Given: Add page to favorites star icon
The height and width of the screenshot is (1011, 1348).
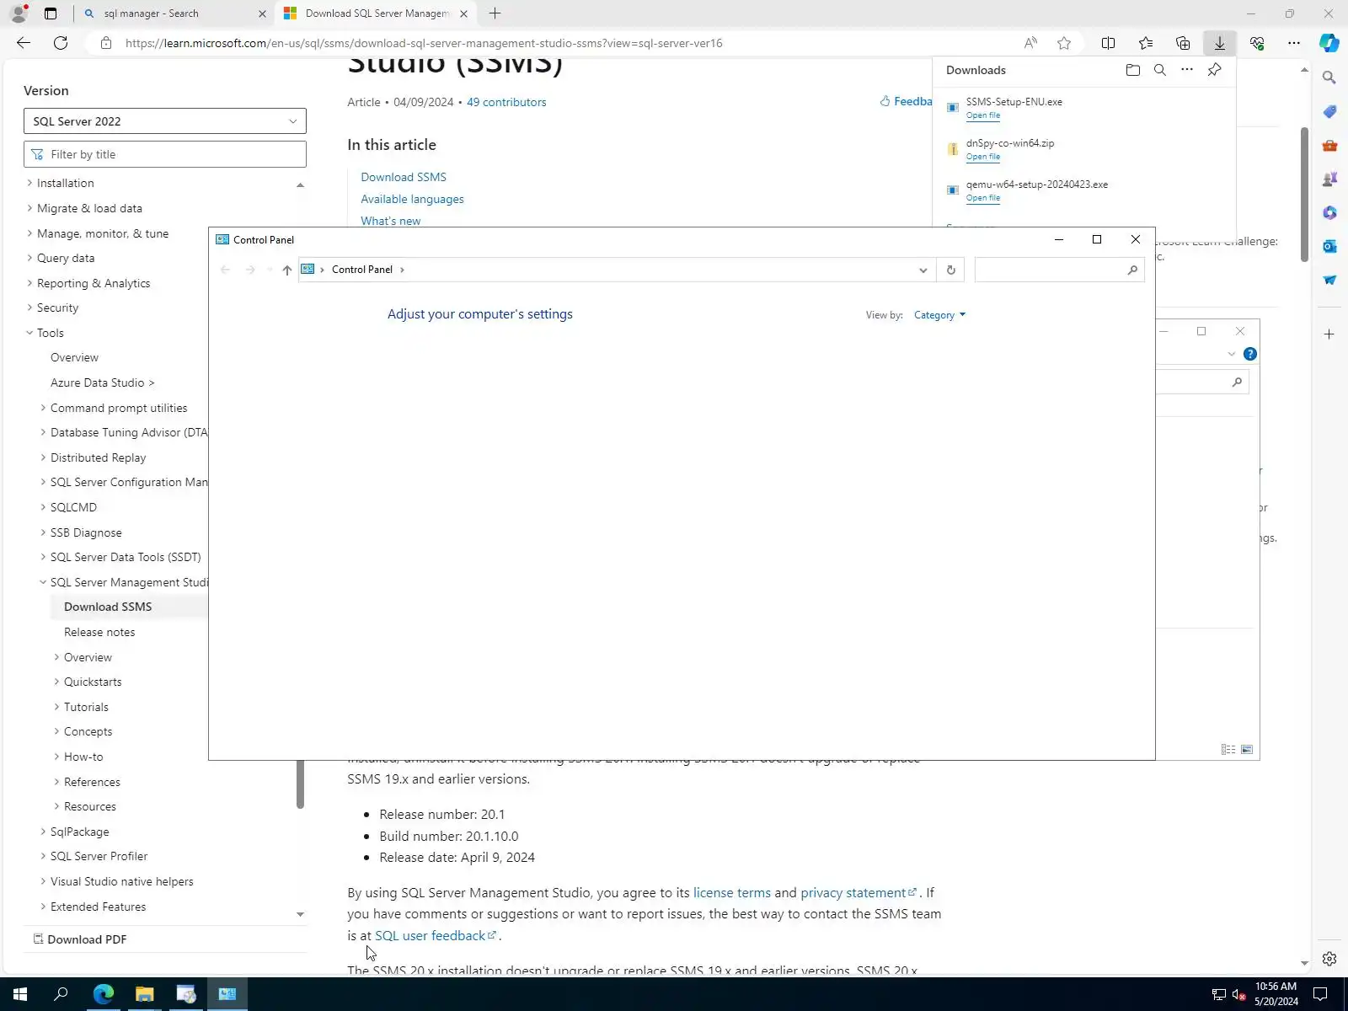Looking at the screenshot, I should click(1064, 43).
